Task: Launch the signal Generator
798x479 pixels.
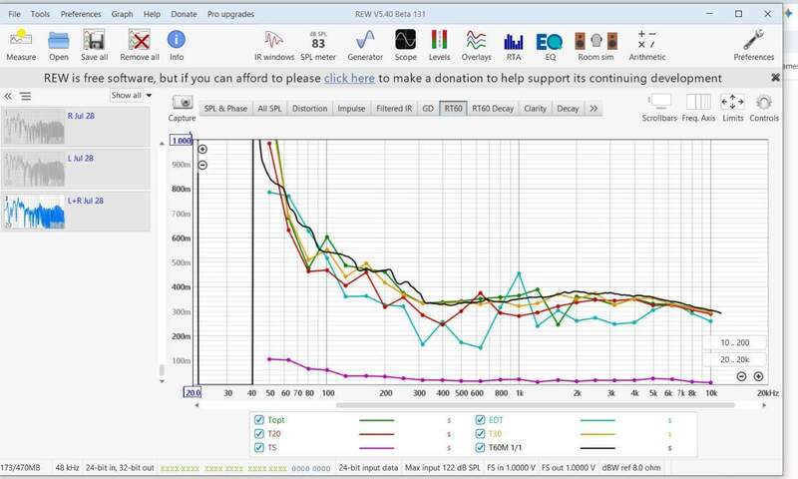Action: pyautogui.click(x=365, y=45)
